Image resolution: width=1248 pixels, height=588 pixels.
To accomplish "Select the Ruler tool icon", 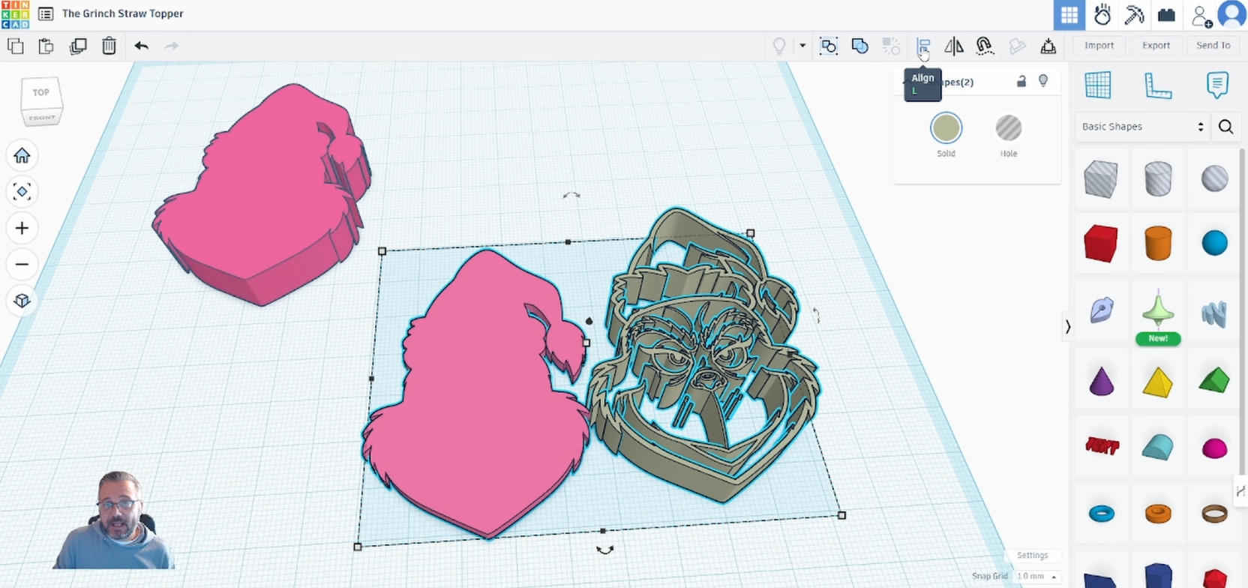I will [1157, 85].
